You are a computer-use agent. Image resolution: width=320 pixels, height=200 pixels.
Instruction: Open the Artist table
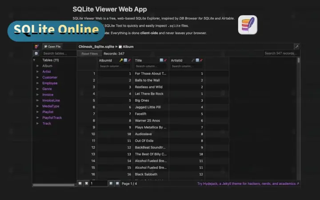(47, 72)
